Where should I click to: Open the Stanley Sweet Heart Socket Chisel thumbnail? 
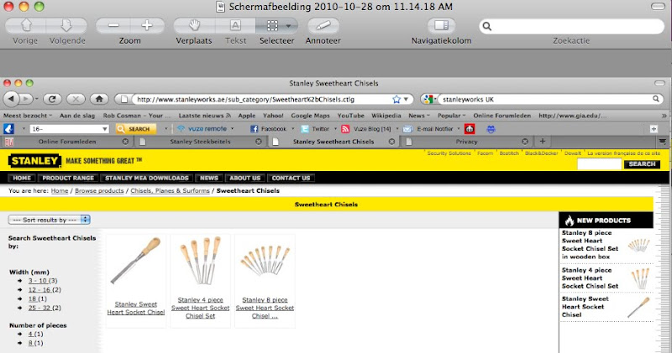(x=136, y=262)
